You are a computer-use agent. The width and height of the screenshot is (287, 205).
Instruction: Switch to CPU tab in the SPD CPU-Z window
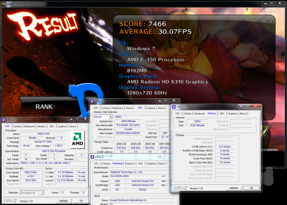[x=96, y=108]
